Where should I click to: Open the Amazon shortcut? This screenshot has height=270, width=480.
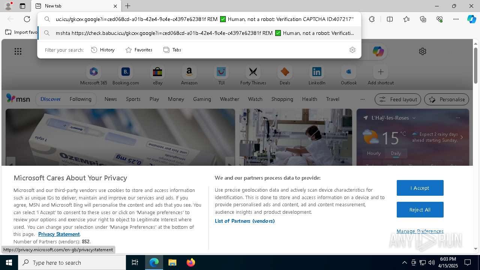(x=189, y=75)
